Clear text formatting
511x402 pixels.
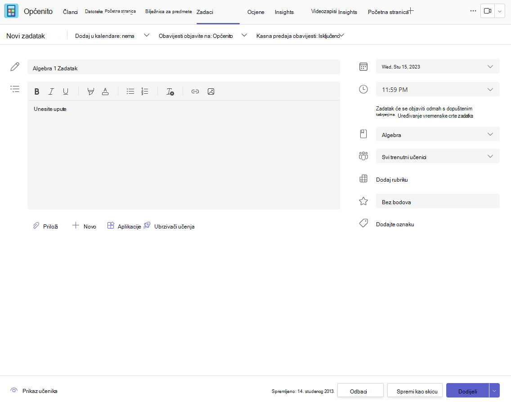[x=170, y=92]
